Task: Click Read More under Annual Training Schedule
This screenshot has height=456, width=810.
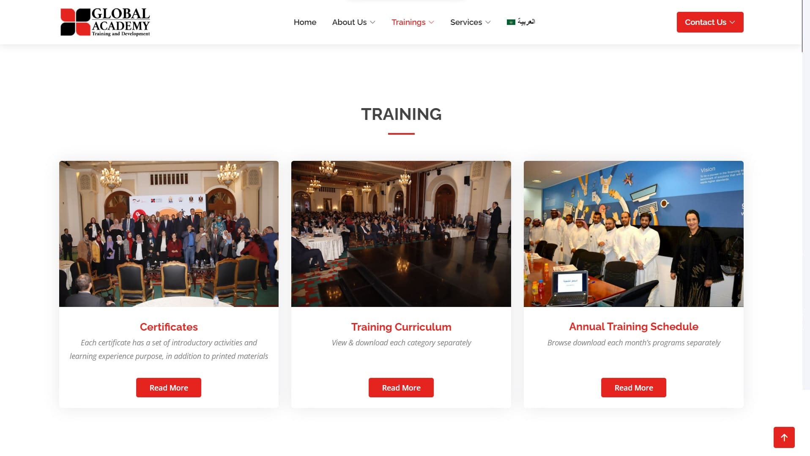Action: (633, 388)
